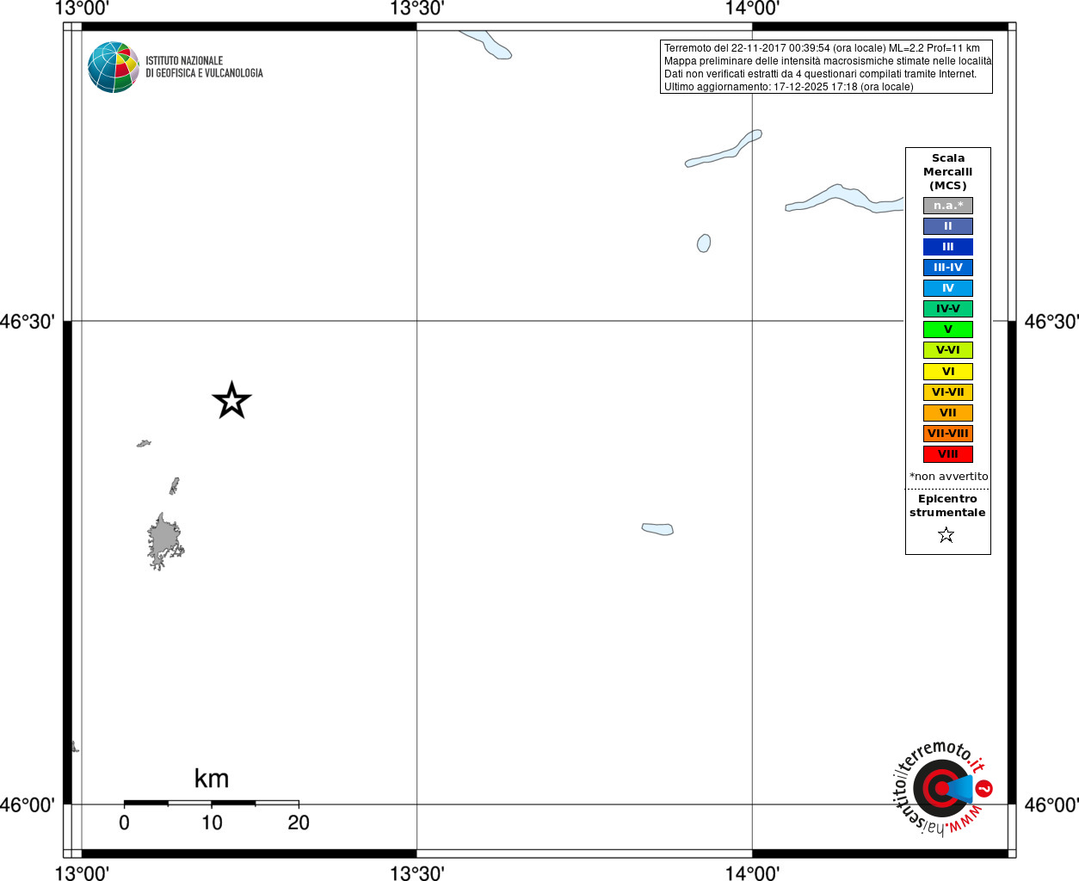The image size is (1079, 881).
Task: Select the V-VI intensity swatch
Action: point(948,350)
